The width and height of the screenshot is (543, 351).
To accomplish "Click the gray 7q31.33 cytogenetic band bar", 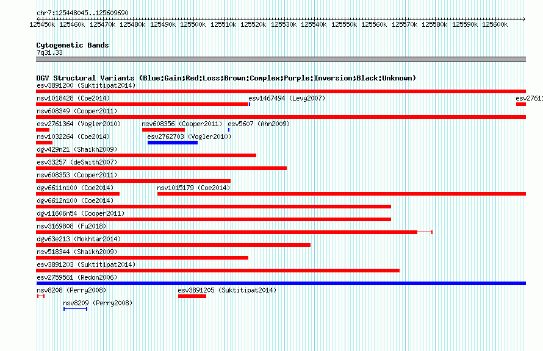I will pos(281,59).
